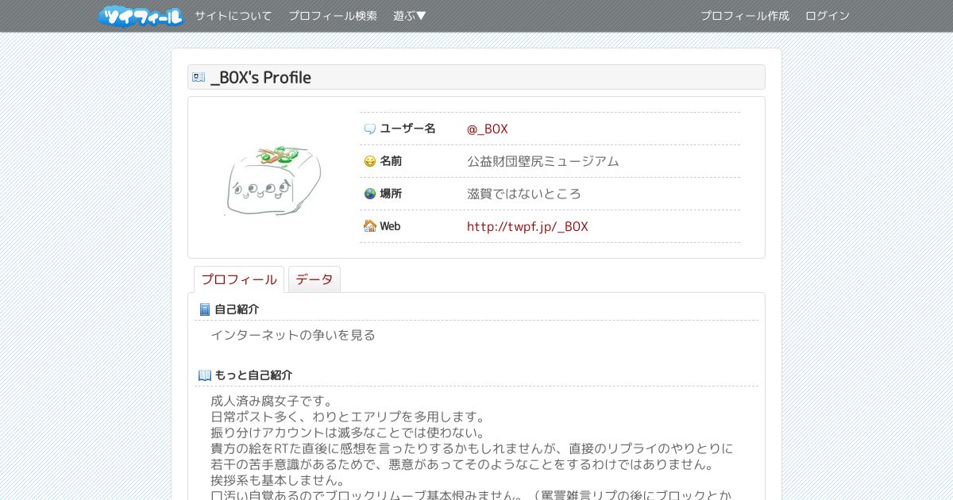The image size is (953, 500).
Task: Click the globe icon next to 場所
Action: [x=369, y=194]
